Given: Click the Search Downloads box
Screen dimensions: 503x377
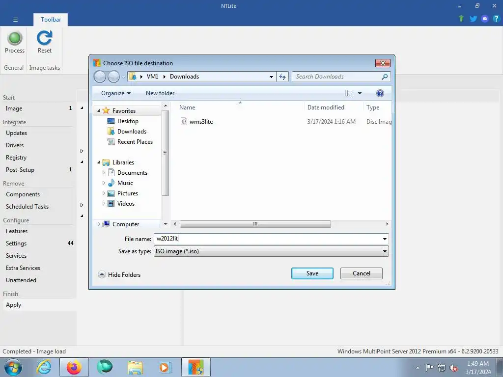Looking at the screenshot, I should point(337,77).
